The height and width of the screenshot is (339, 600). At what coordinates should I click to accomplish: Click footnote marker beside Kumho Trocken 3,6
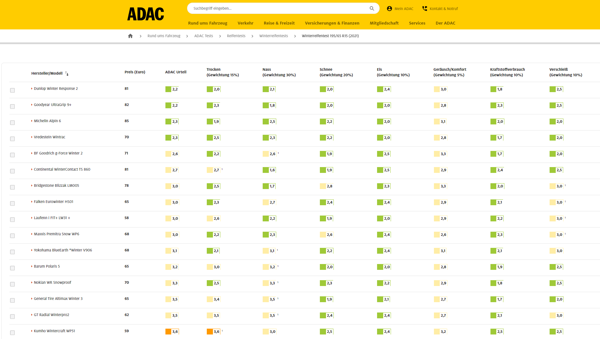pyautogui.click(x=222, y=331)
